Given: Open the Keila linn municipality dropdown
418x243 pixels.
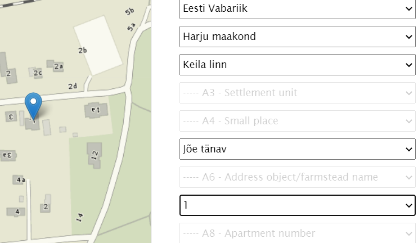Looking at the screenshot, I should coord(298,65).
